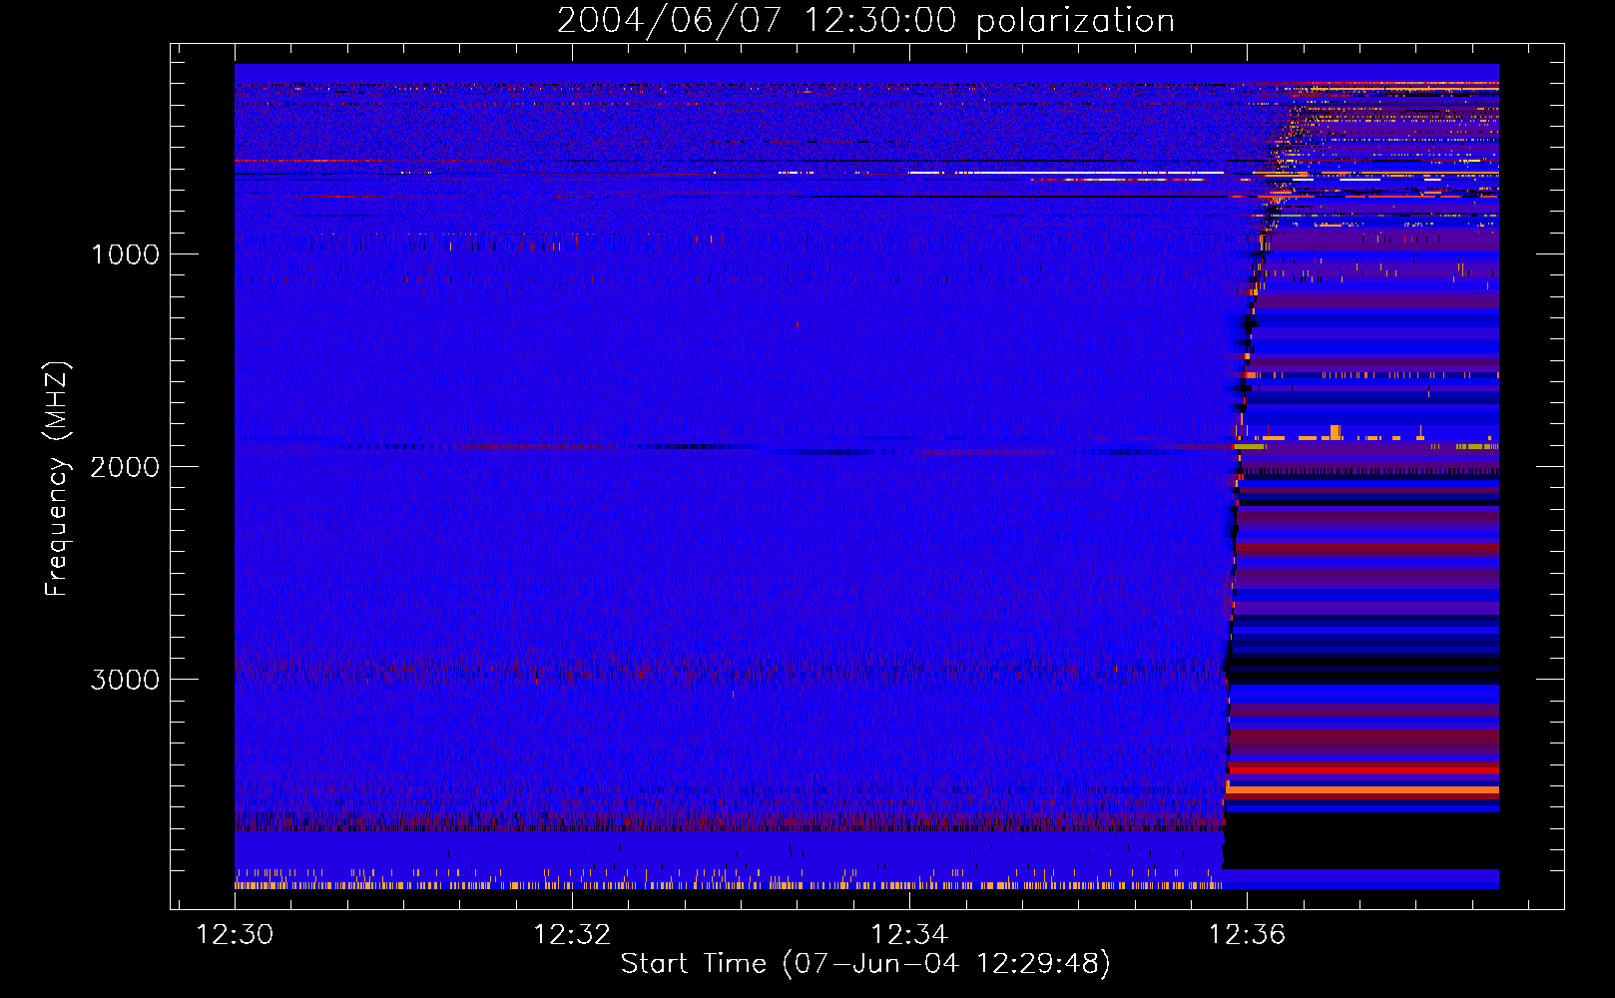Click the 12:36 time axis label
The image size is (1615, 998).
point(1247,935)
